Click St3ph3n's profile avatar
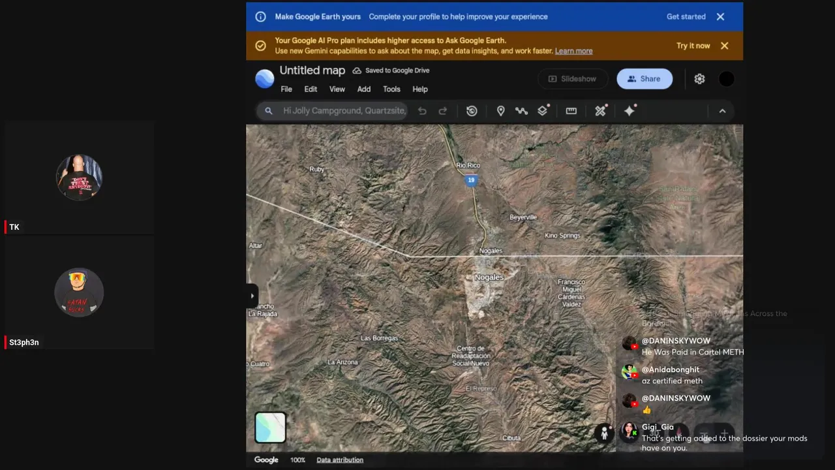Viewport: 835px width, 470px height. point(79,292)
